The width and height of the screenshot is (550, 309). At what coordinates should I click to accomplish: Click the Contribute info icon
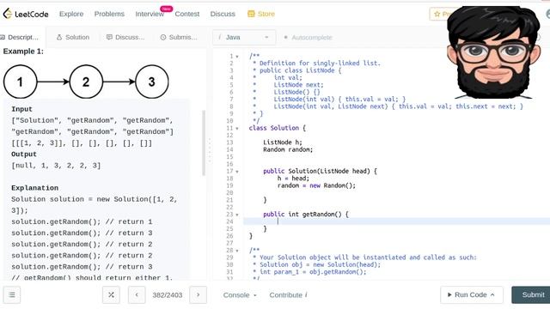click(x=306, y=295)
